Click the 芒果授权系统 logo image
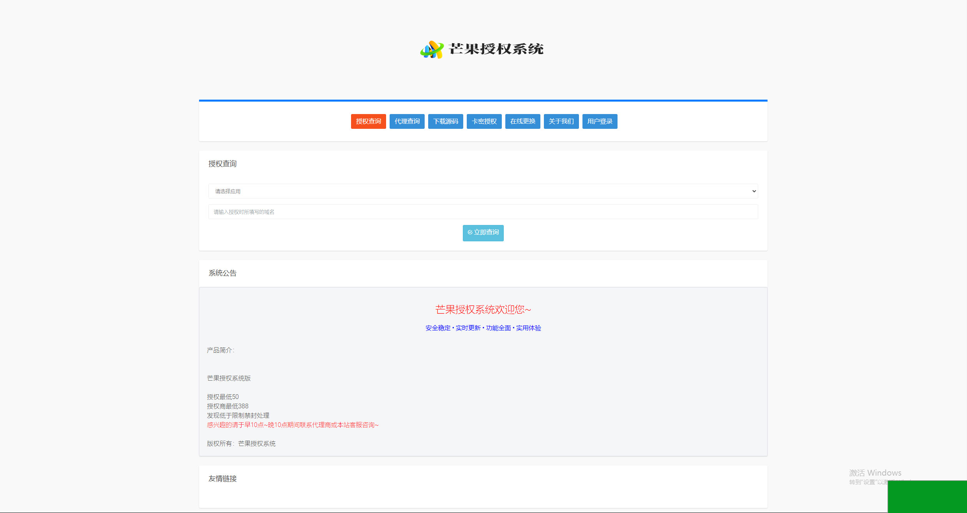The height and width of the screenshot is (513, 967). pos(482,49)
